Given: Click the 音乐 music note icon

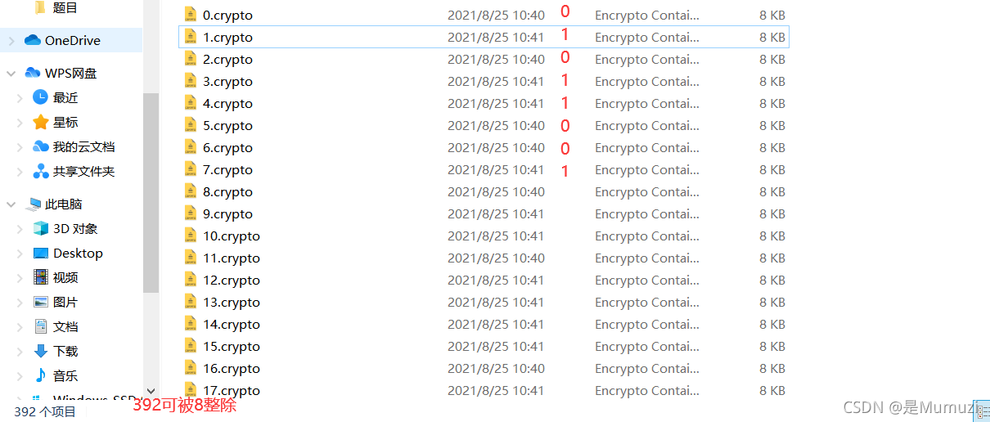Looking at the screenshot, I should point(41,375).
